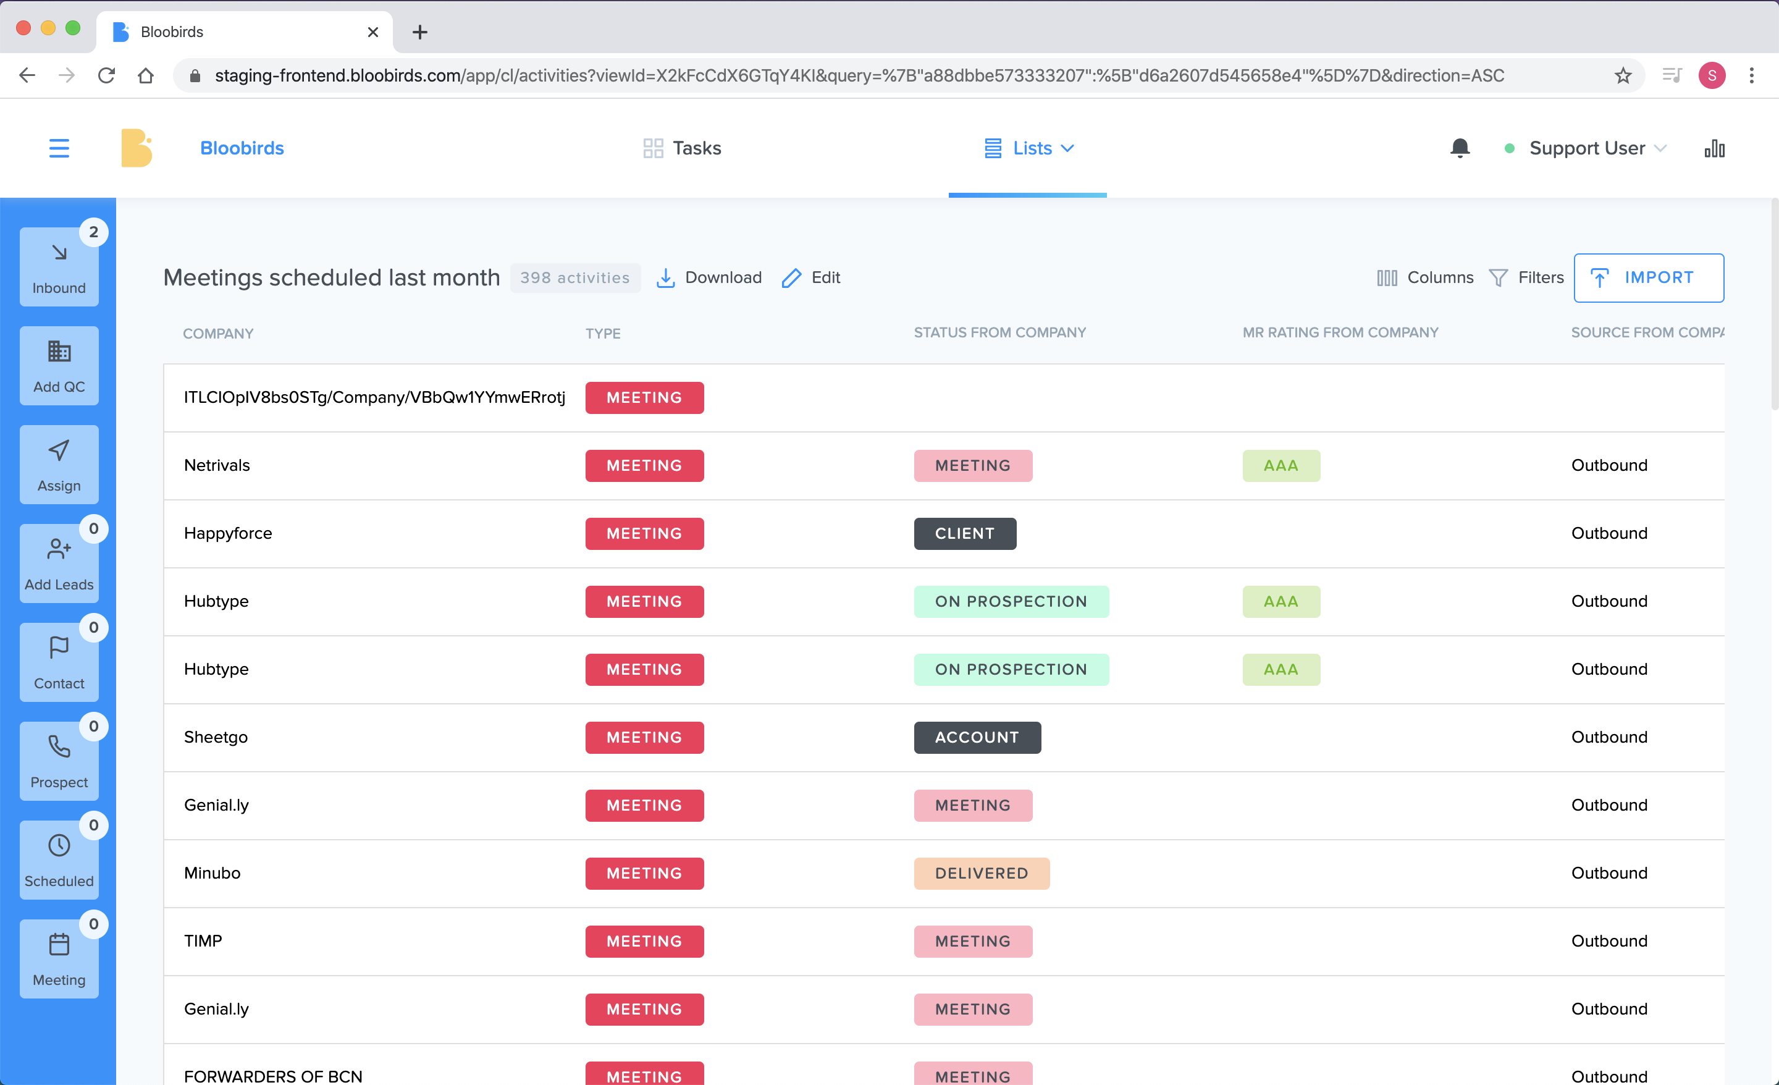The width and height of the screenshot is (1779, 1085).
Task: Open the bar chart dashboard icon
Action: tap(1714, 148)
